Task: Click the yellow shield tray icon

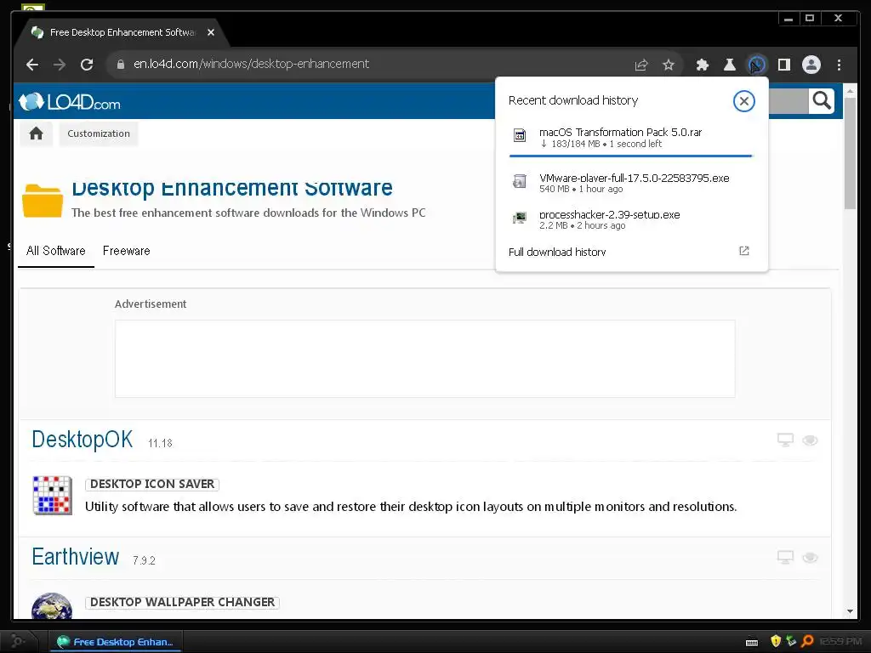Action: point(776,642)
